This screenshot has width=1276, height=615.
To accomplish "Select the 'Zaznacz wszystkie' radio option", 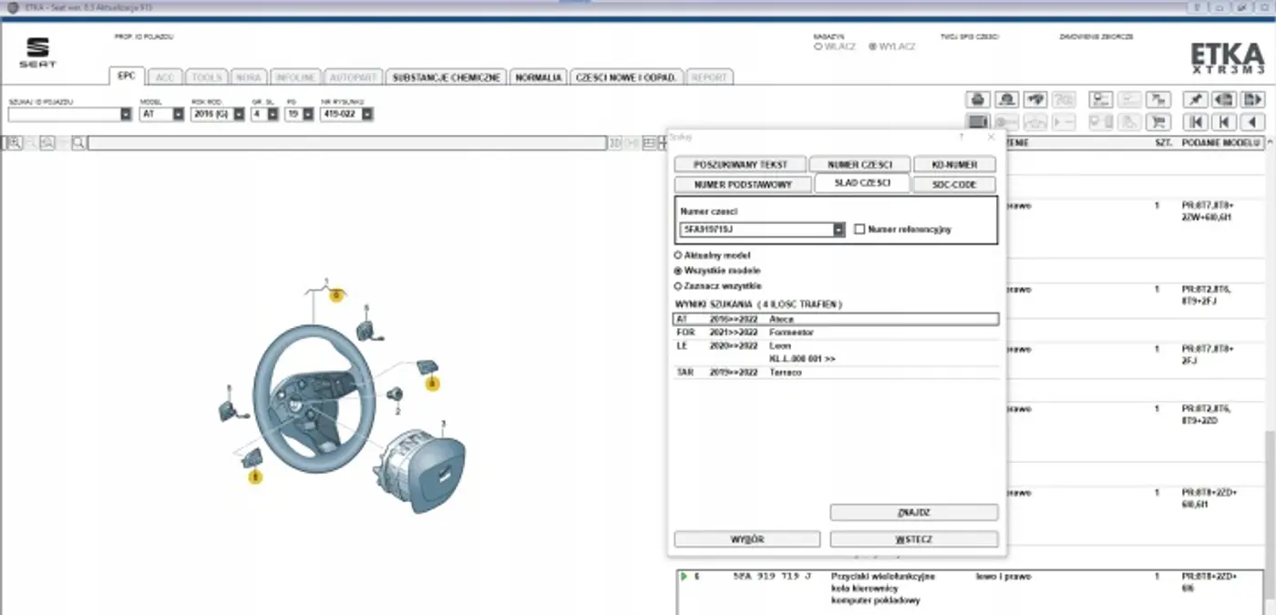I will [x=677, y=286].
